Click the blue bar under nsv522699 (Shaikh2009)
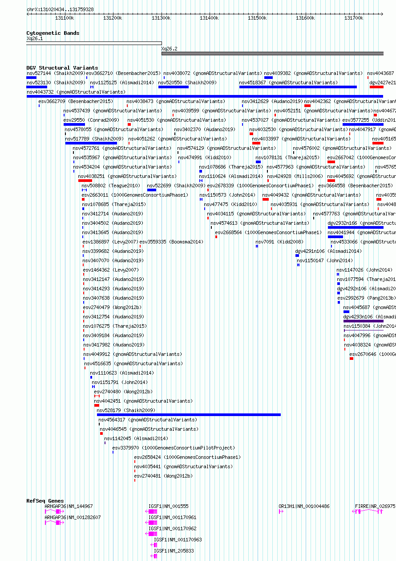The image size is (396, 561). pyautogui.click(x=152, y=190)
